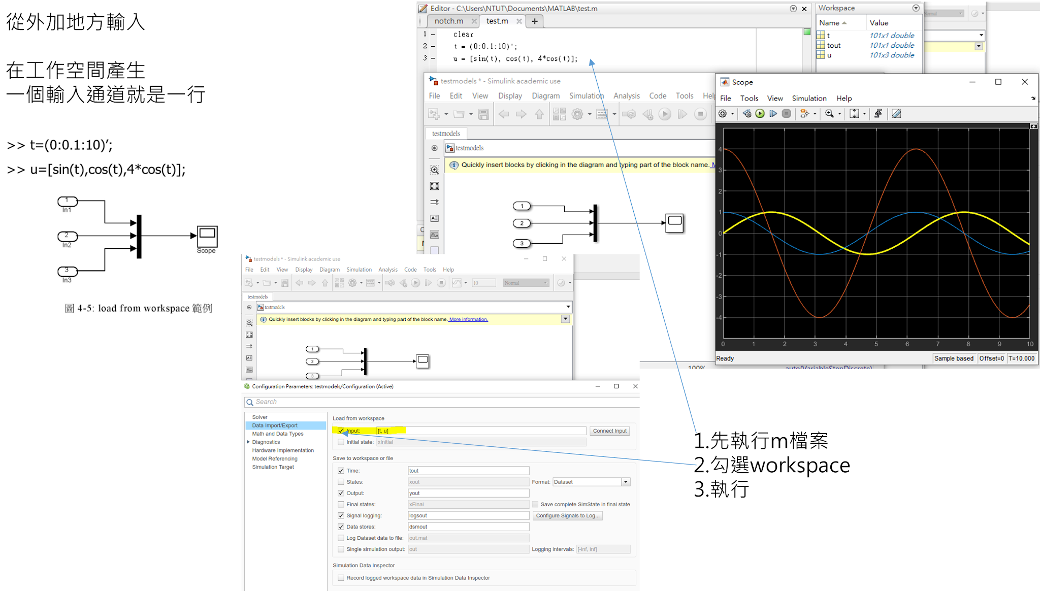The width and height of the screenshot is (1040, 591).
Task: Enable States checkbox
Action: click(341, 482)
